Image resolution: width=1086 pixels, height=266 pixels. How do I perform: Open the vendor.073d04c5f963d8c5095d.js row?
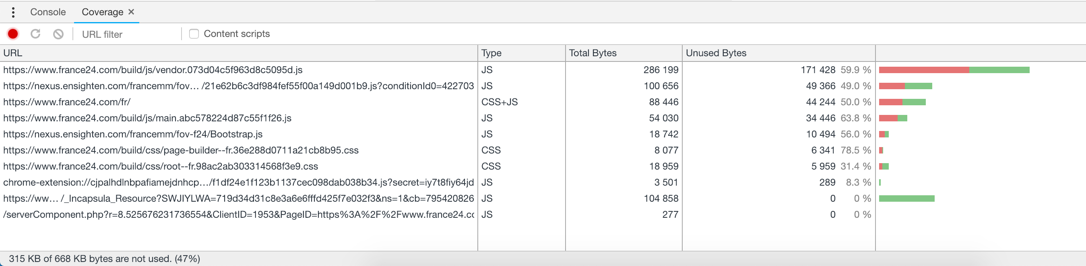point(153,70)
